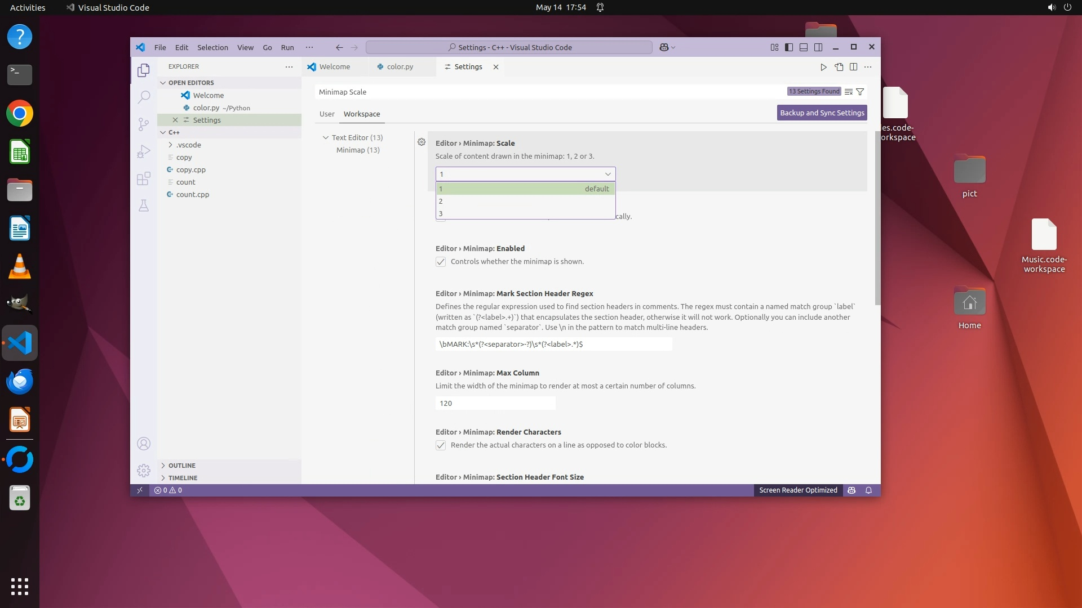The image size is (1082, 608).
Task: Open the Source Control view icon
Action: [144, 124]
